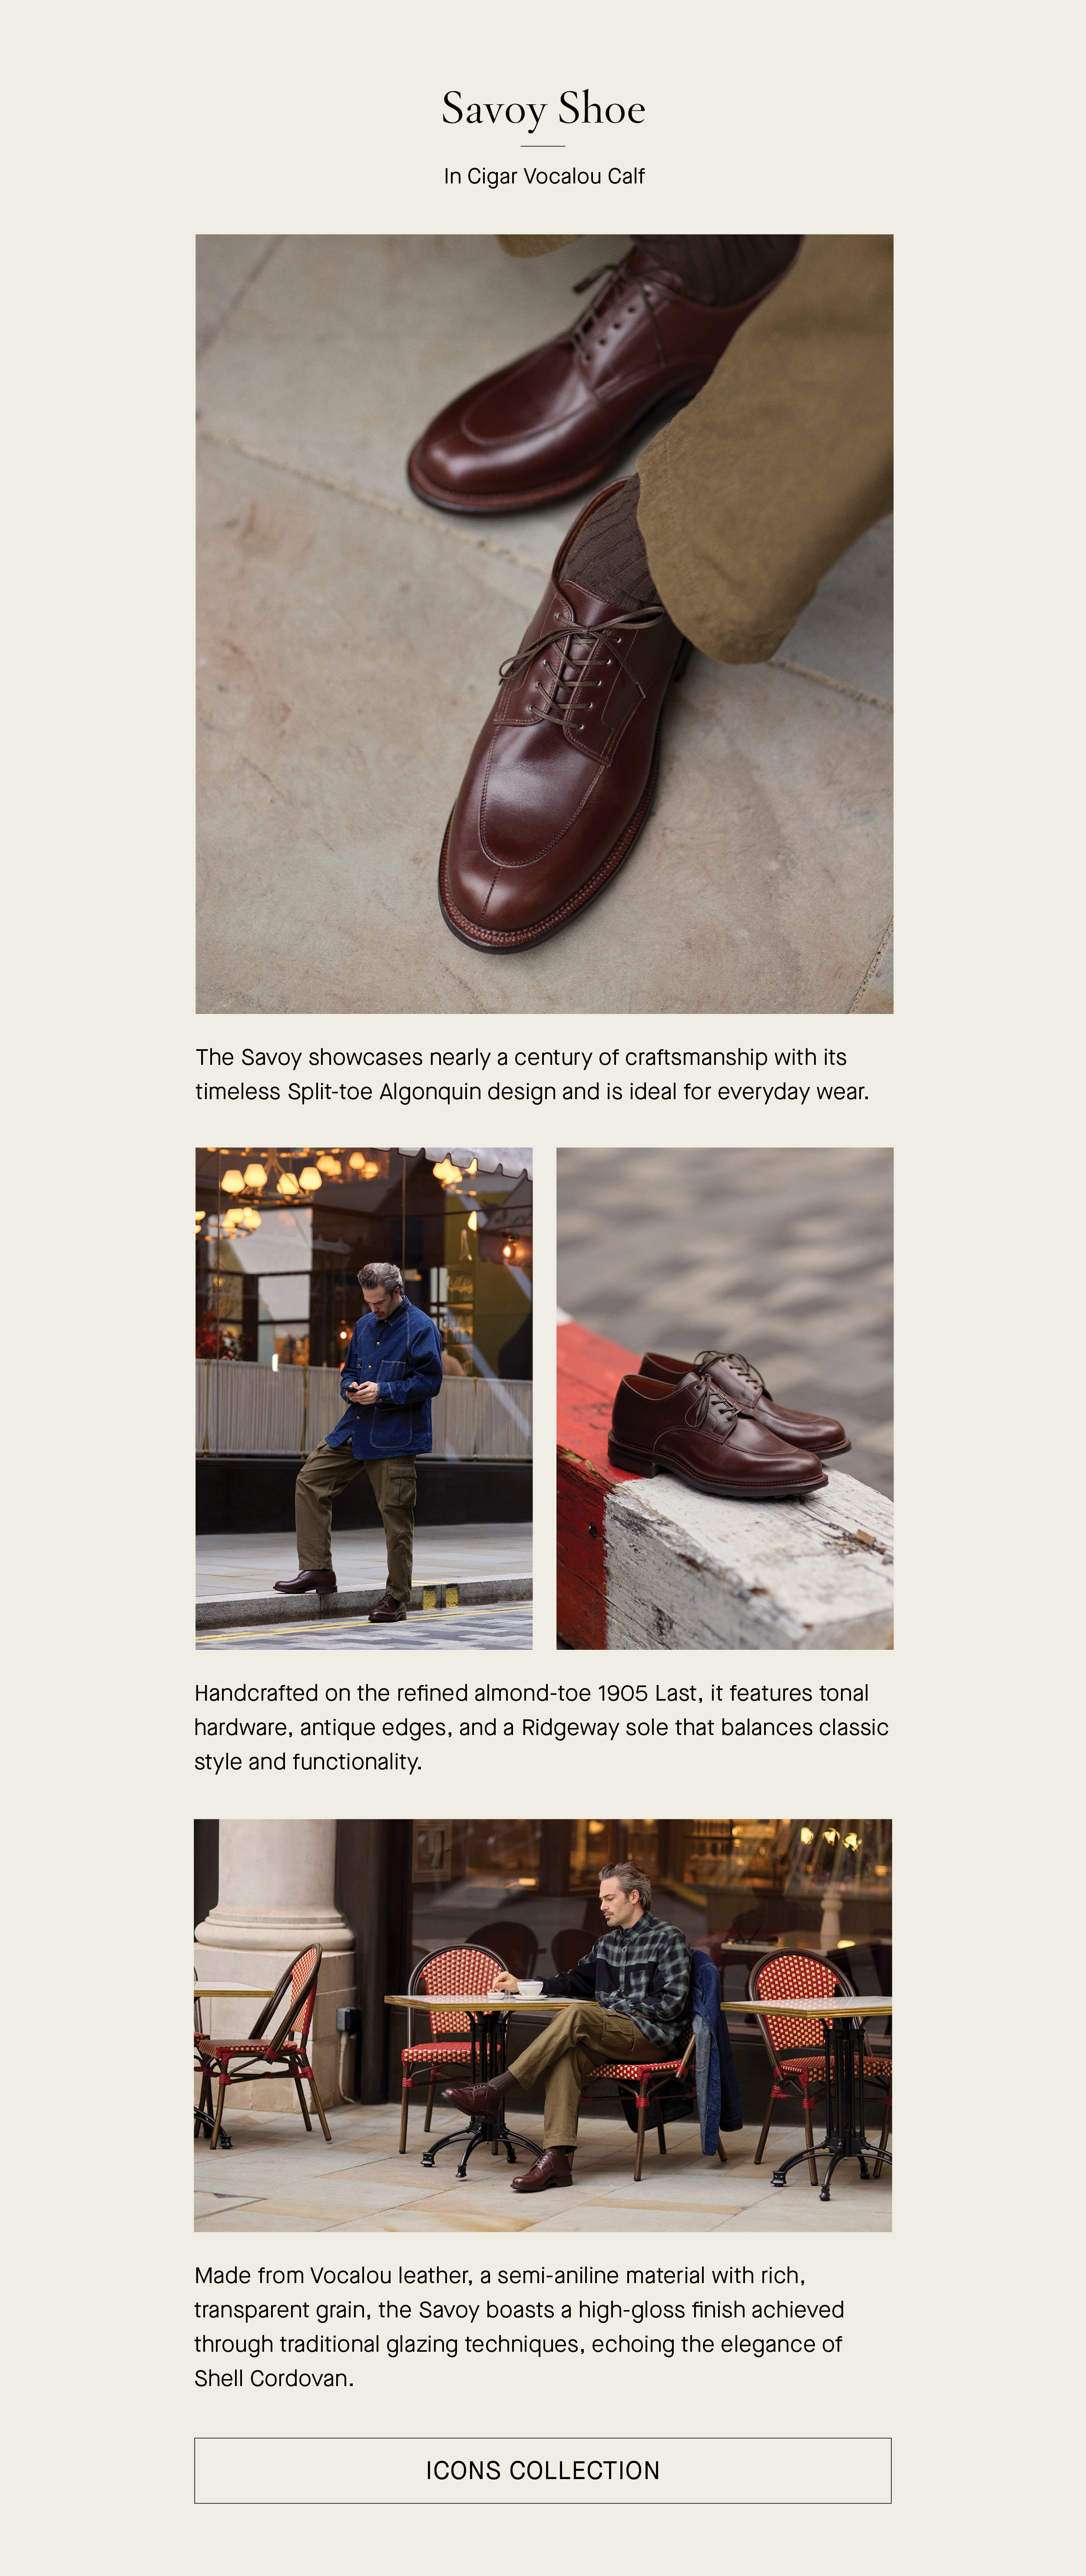View the cafe terrace photo with seated man
Screen dimensions: 1086x2576
pos(543,2025)
